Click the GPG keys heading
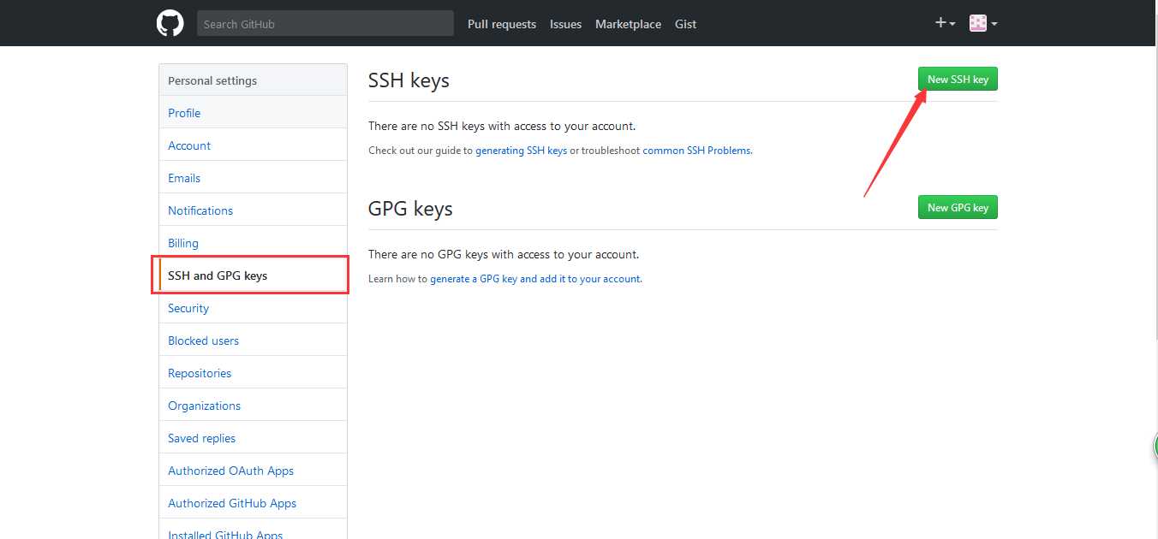1158x539 pixels. pyautogui.click(x=410, y=209)
